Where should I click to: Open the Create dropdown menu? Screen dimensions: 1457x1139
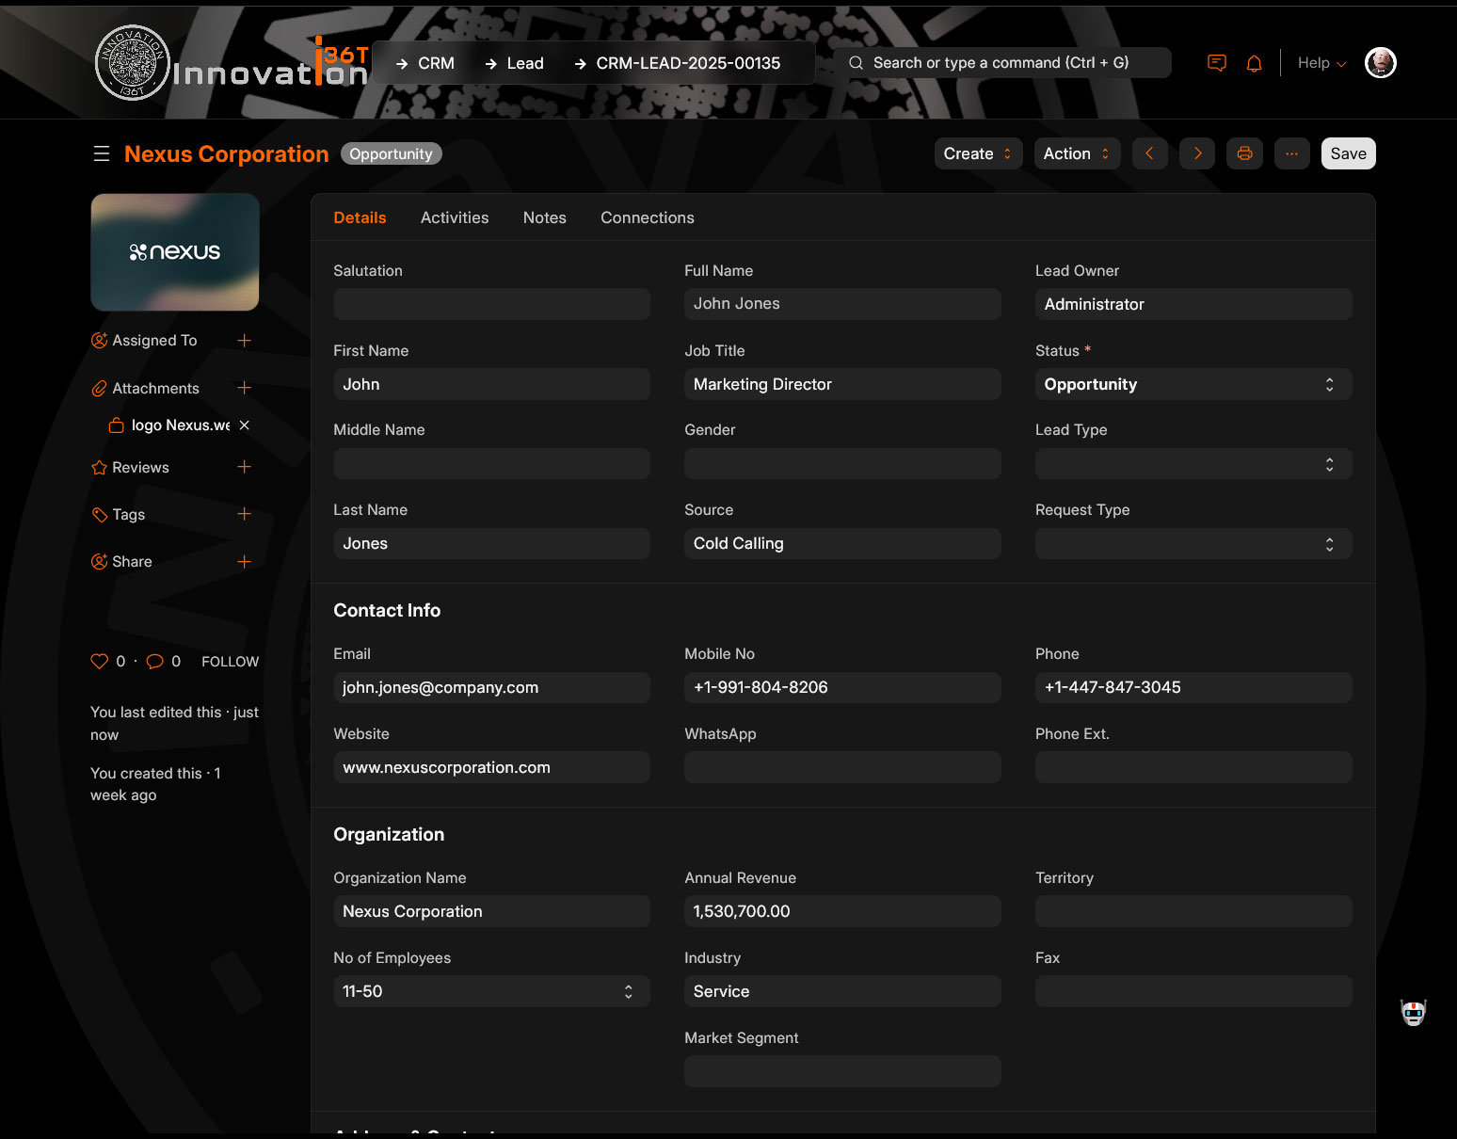(x=977, y=153)
